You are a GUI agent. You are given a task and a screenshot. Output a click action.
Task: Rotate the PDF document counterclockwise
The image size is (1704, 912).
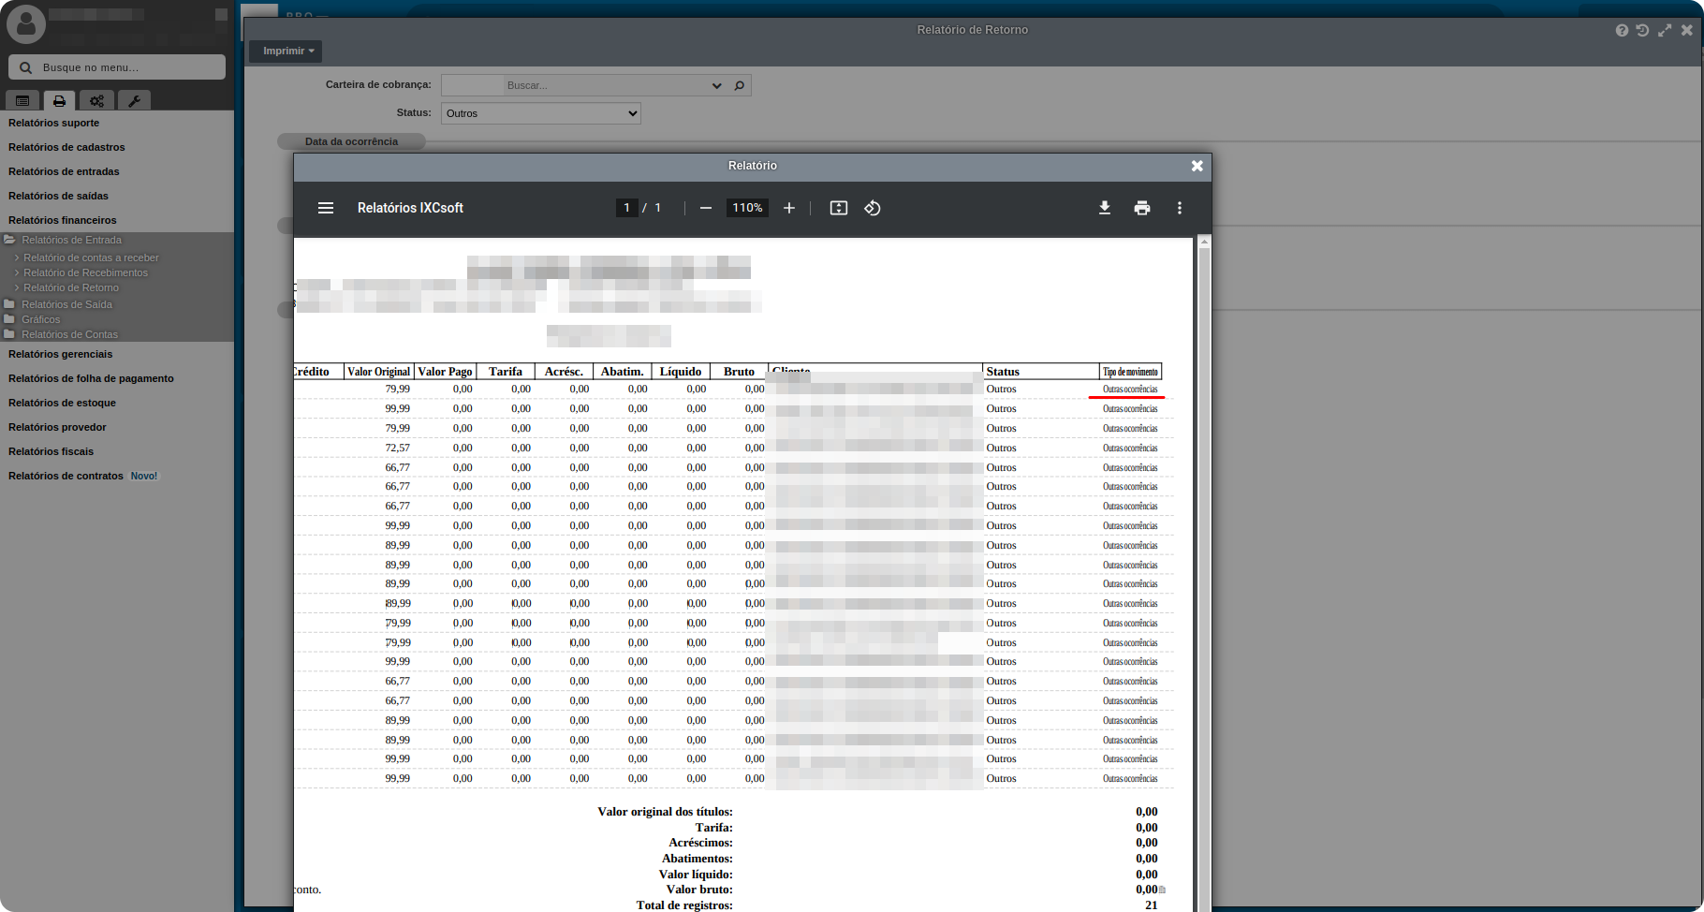point(873,208)
